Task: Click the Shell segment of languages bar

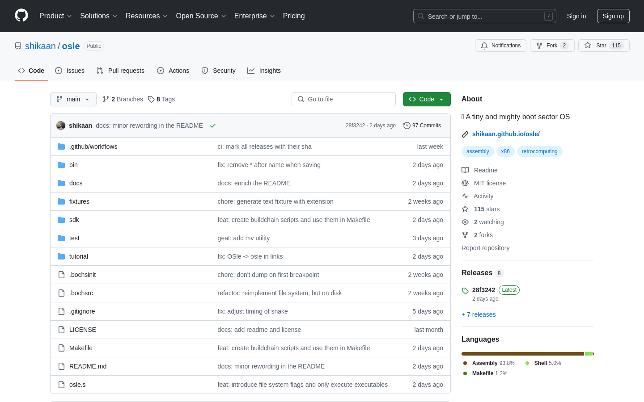Action: point(589,354)
